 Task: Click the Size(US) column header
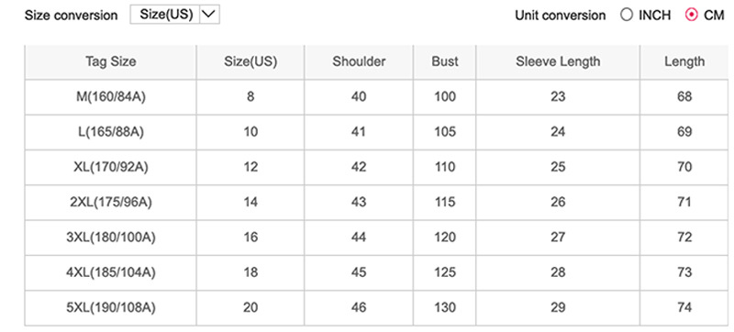250,61
